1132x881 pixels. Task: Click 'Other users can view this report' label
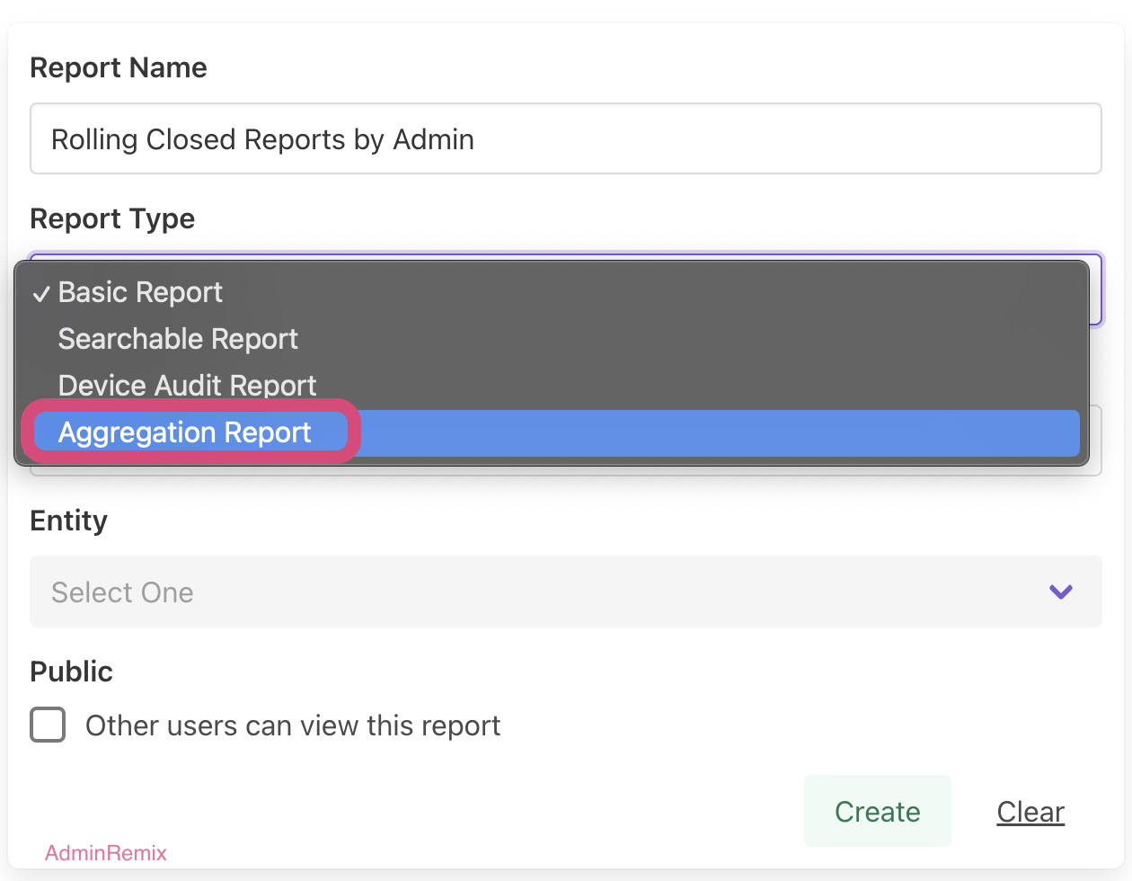(x=292, y=725)
